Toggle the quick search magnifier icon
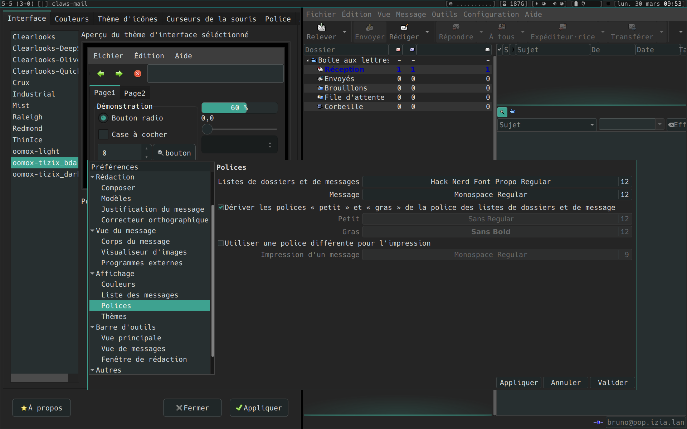The height and width of the screenshot is (429, 687). [x=502, y=112]
